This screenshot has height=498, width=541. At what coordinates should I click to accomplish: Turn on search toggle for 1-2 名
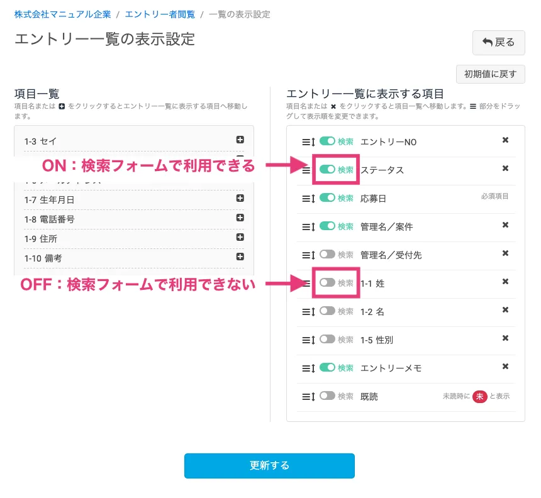327,311
